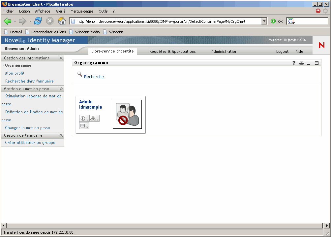Click the horizontal scrollbar right arrow
This screenshot has height=237, width=331.
pyautogui.click(x=327, y=225)
